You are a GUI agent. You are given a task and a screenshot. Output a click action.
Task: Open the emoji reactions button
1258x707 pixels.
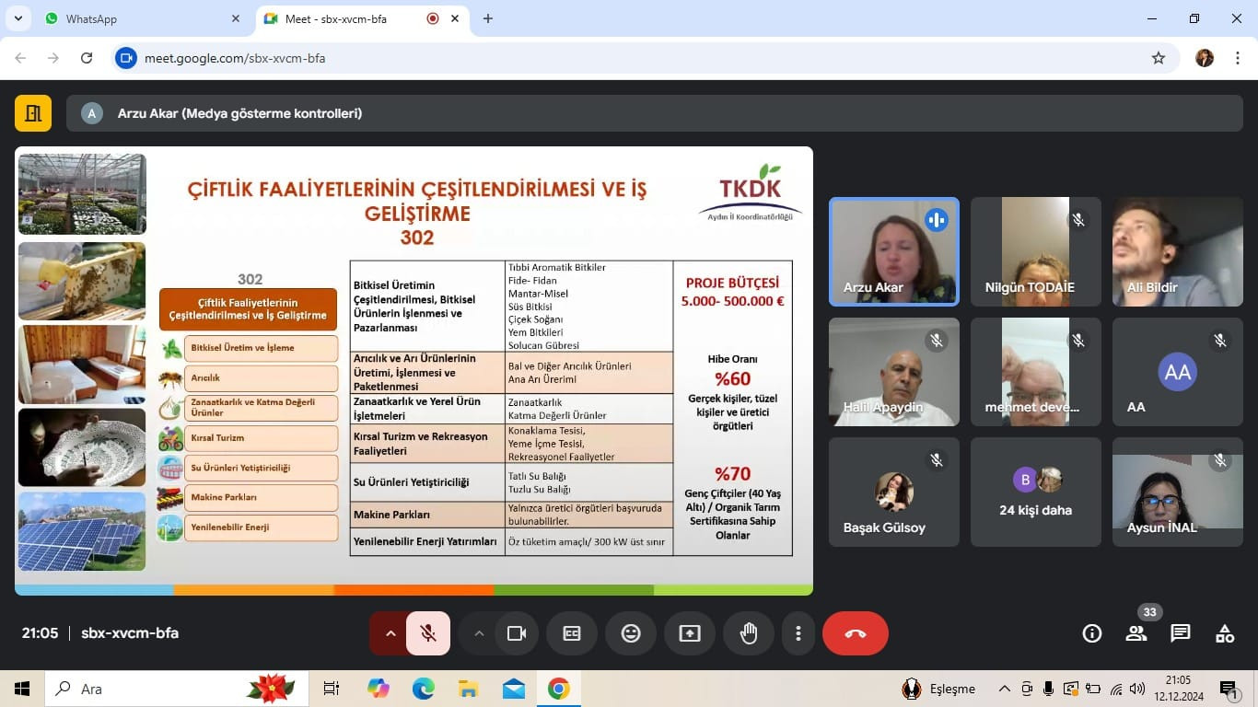(x=631, y=633)
